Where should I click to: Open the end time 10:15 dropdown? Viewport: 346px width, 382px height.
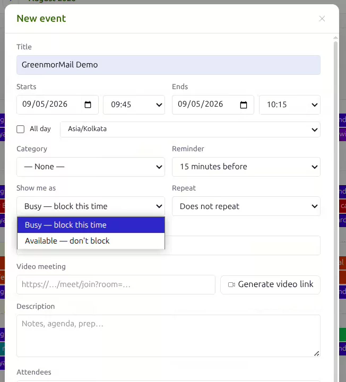[x=290, y=105]
